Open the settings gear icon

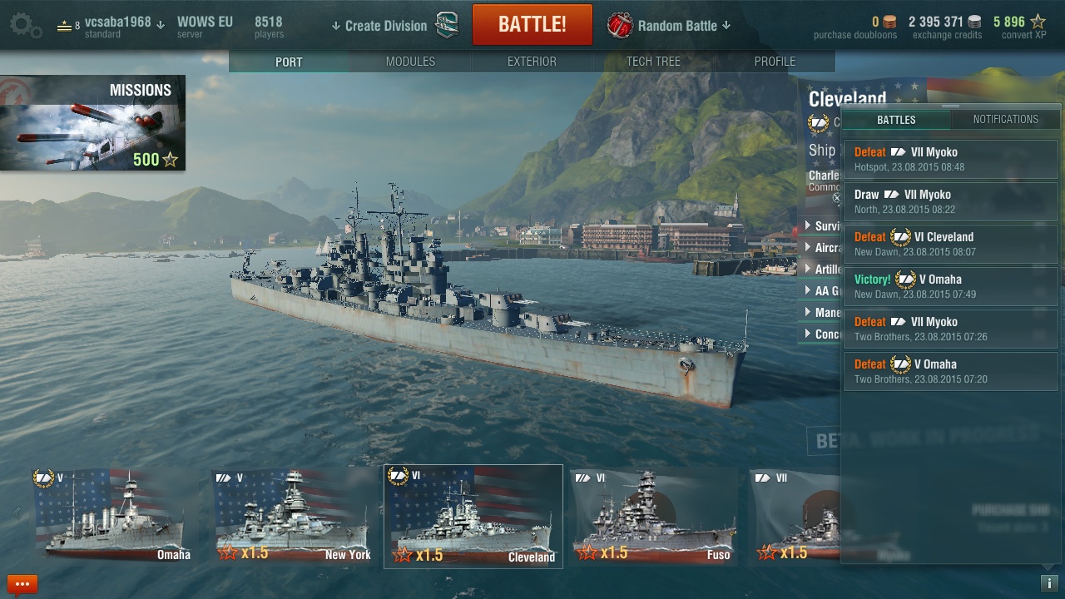tap(26, 25)
